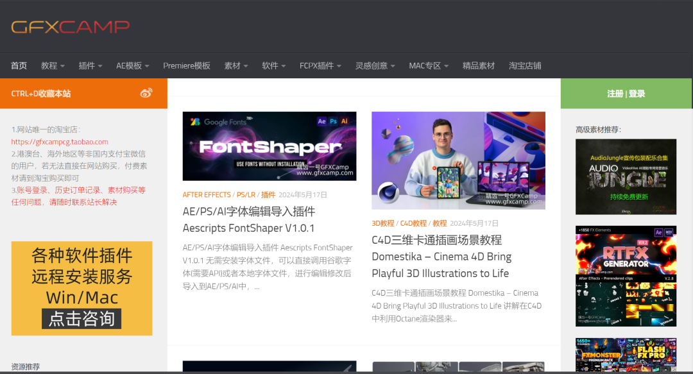Expand the 插件 dropdown menu
The image size is (693, 374).
pos(90,66)
